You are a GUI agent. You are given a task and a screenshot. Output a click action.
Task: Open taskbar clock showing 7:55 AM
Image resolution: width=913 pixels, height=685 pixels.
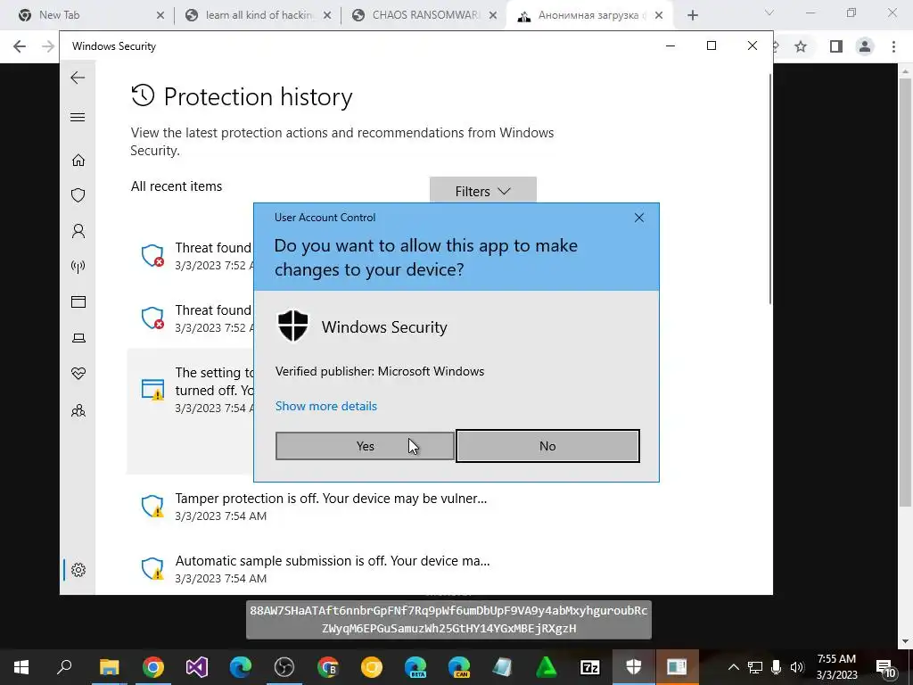836,667
